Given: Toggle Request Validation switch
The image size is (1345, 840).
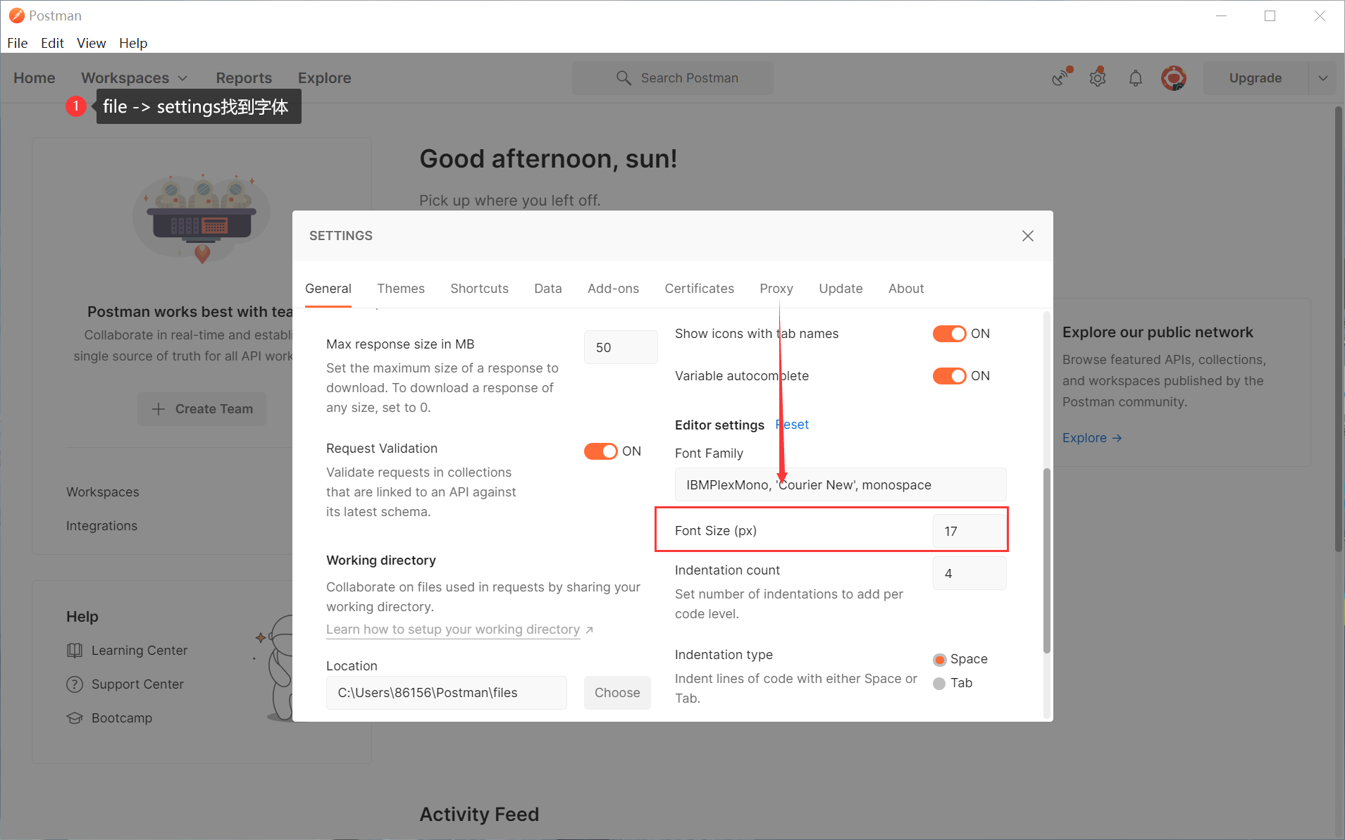Looking at the screenshot, I should tap(600, 451).
